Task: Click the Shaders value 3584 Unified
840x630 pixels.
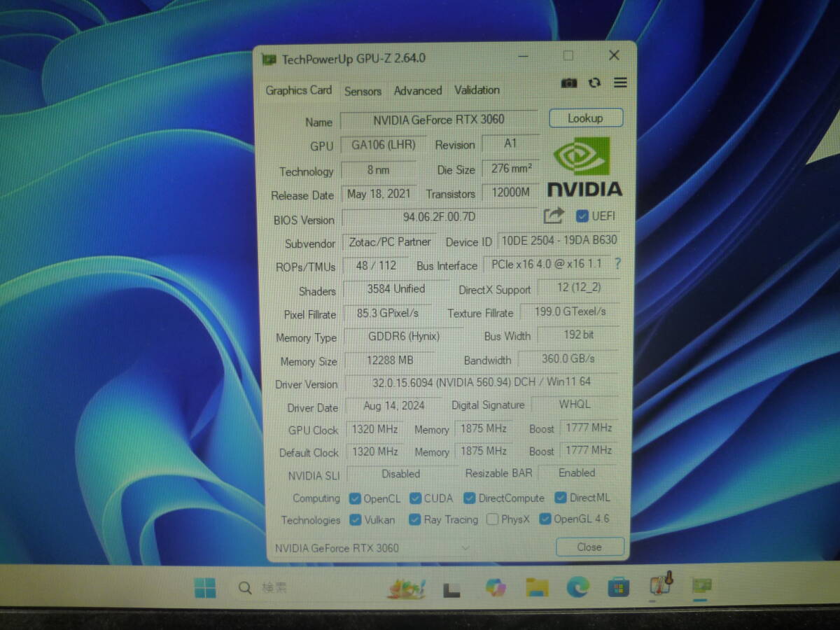Action: click(x=396, y=289)
